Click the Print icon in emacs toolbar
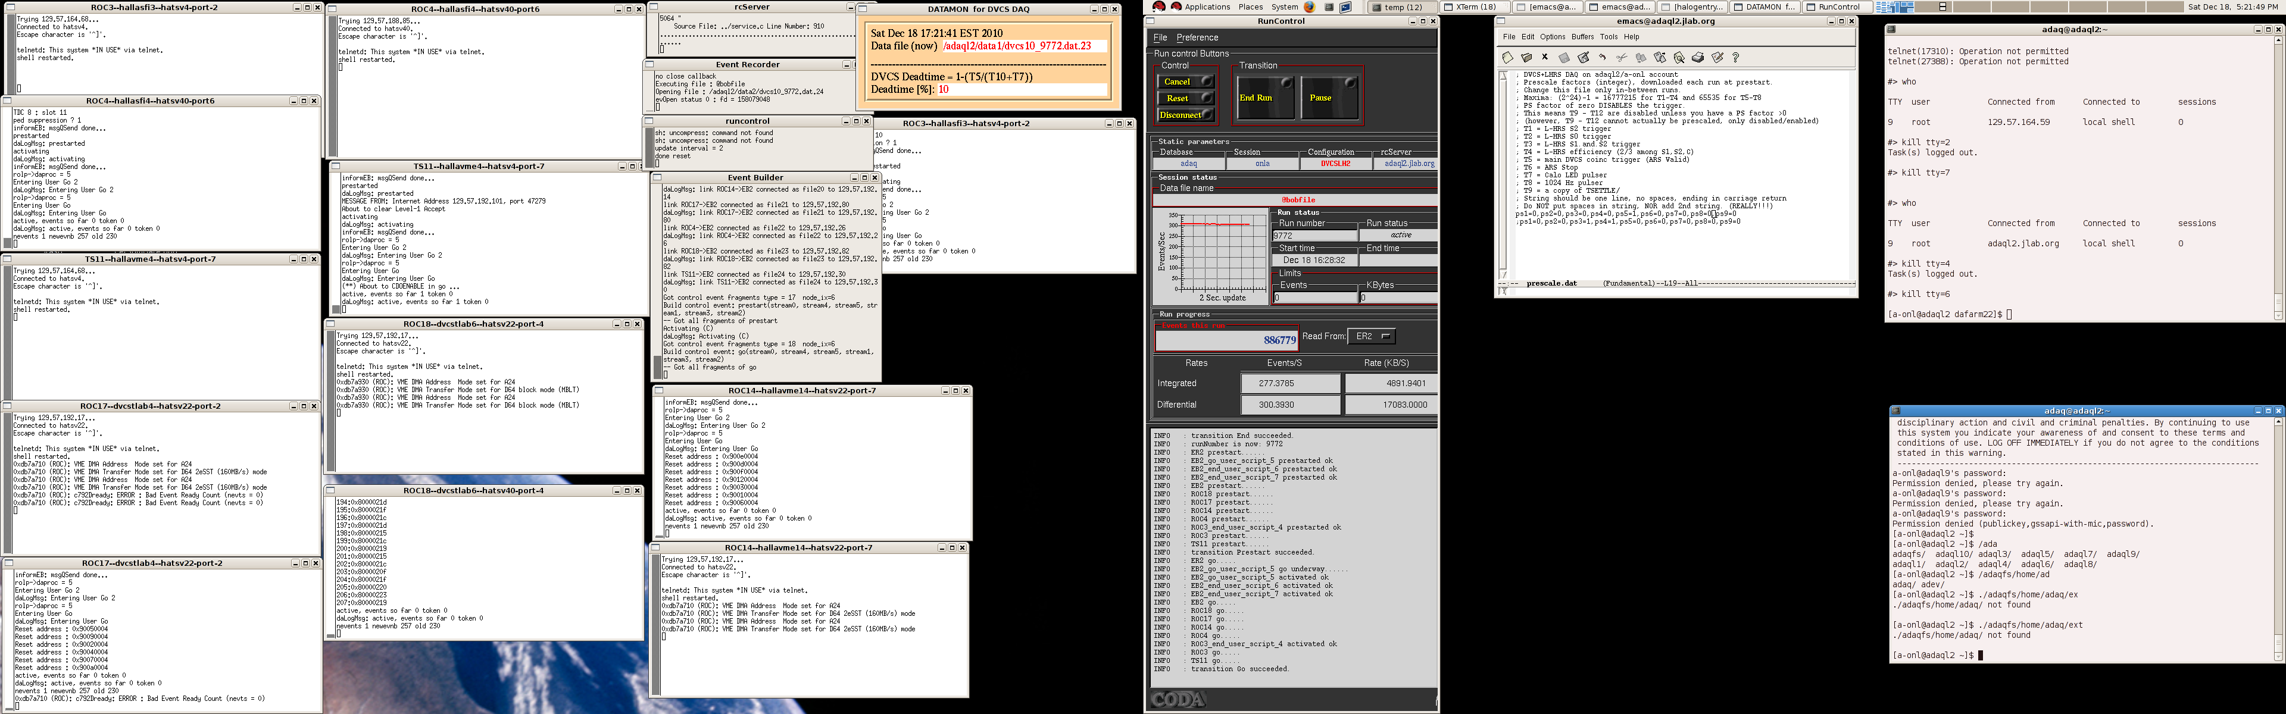The height and width of the screenshot is (714, 2286). pyautogui.click(x=1698, y=58)
